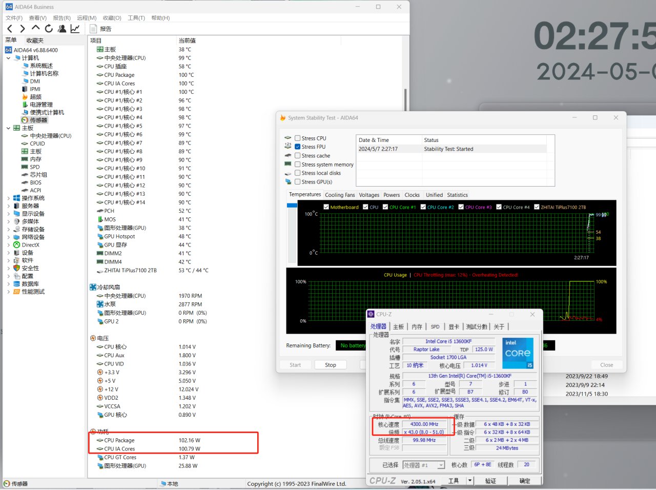Click the 冷却风扇 section fan icon
Screen dimensions: 656x490
pos(93,287)
